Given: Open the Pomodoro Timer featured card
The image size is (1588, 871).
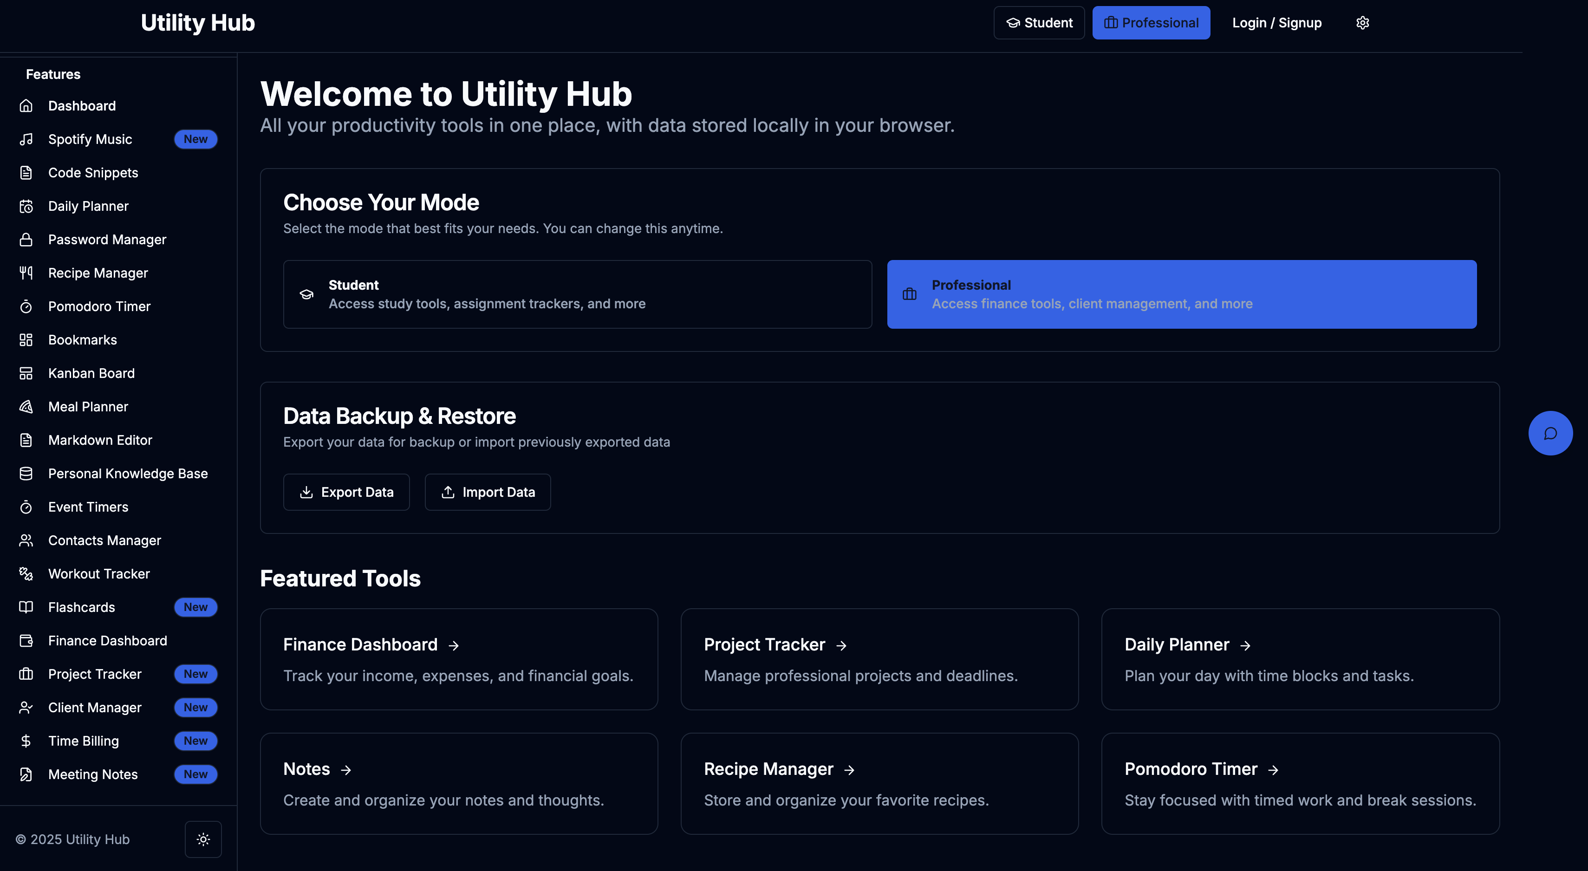Looking at the screenshot, I should tap(1300, 783).
